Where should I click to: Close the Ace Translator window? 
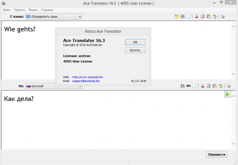point(231,2)
